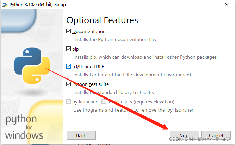Cancel the Python installation

(216, 135)
